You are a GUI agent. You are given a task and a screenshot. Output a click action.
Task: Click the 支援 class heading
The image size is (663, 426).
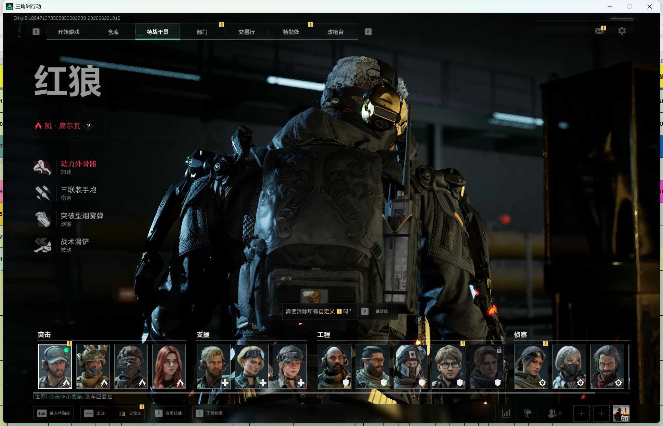coord(203,334)
